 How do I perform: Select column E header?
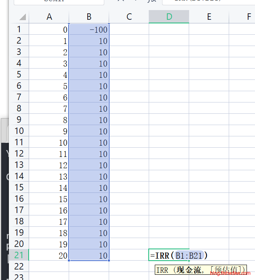209,17
